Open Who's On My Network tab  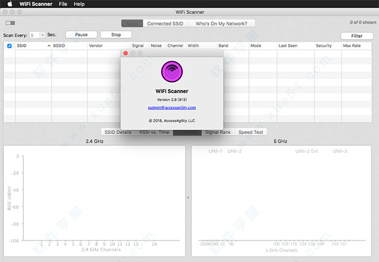tap(222, 23)
